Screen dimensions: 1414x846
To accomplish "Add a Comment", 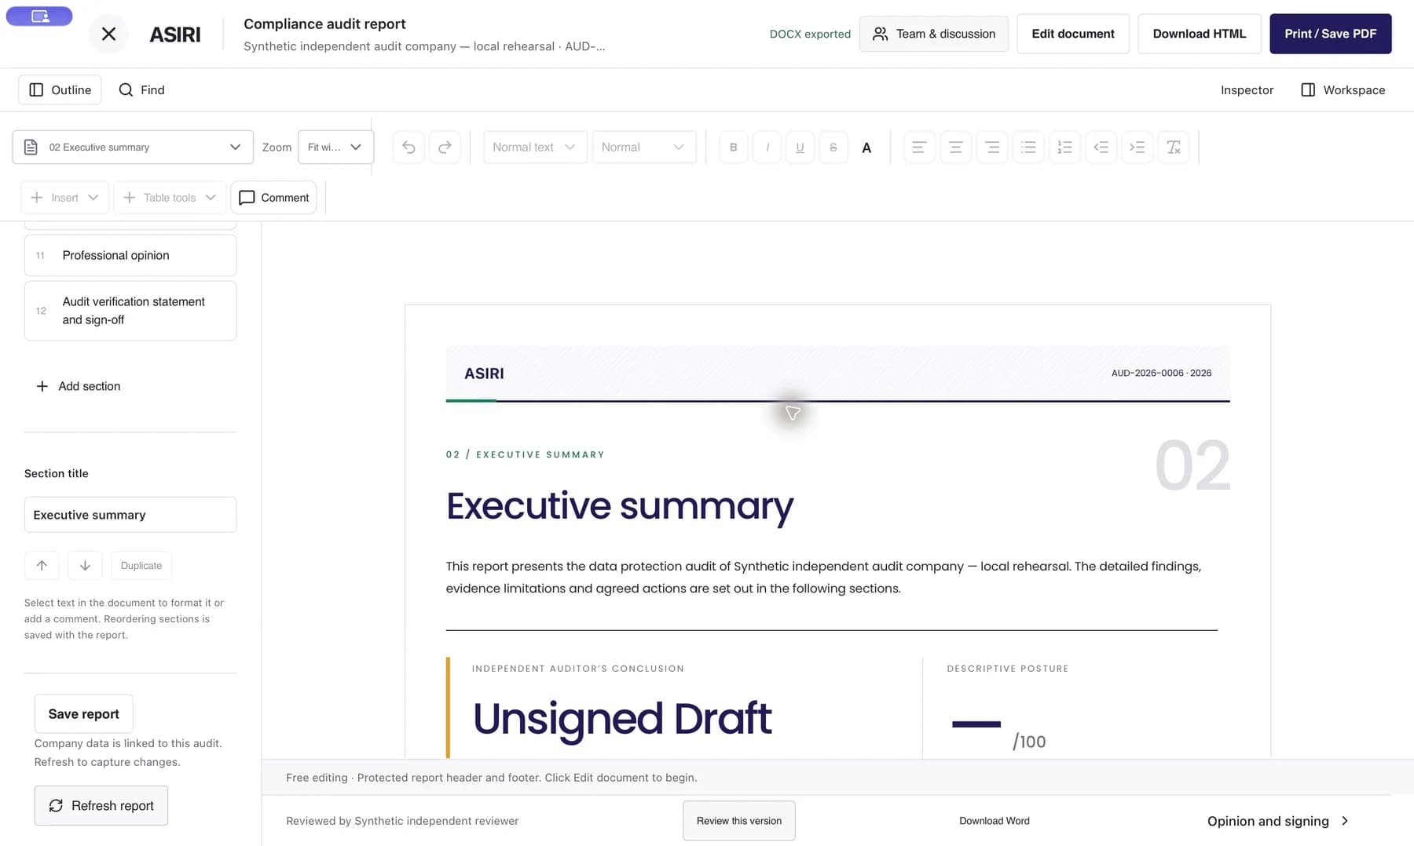I will [273, 198].
